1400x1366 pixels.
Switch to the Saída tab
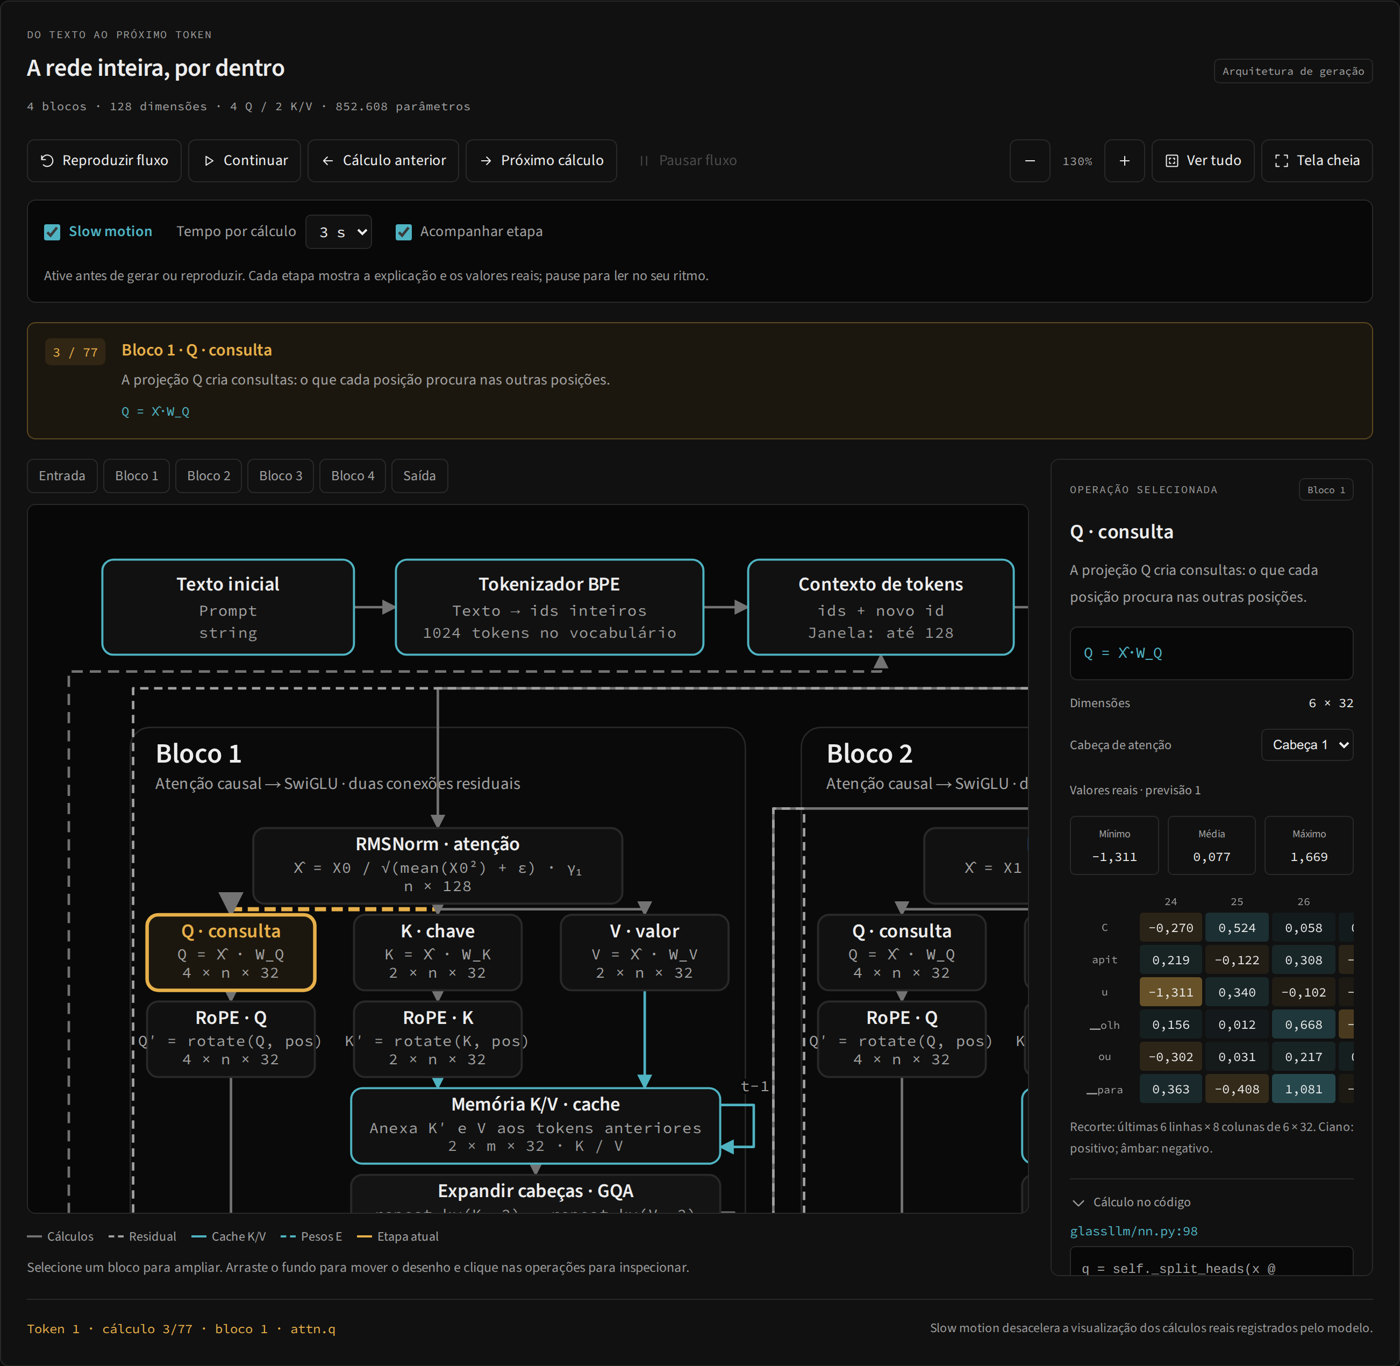(419, 475)
